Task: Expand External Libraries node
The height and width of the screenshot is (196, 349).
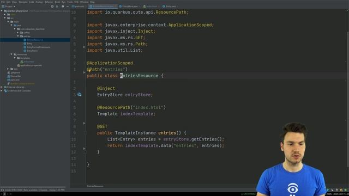Action: pos(2,87)
